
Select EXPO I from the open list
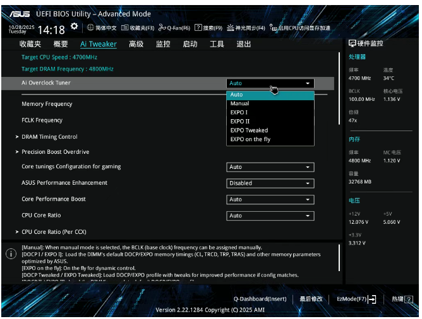[x=239, y=112]
